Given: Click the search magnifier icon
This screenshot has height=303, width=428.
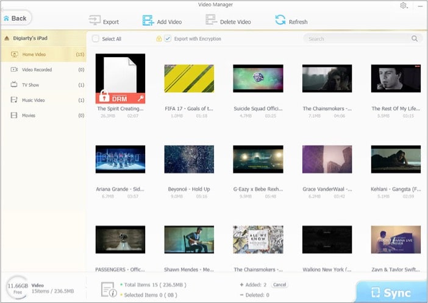Looking at the screenshot, I should click(415, 39).
